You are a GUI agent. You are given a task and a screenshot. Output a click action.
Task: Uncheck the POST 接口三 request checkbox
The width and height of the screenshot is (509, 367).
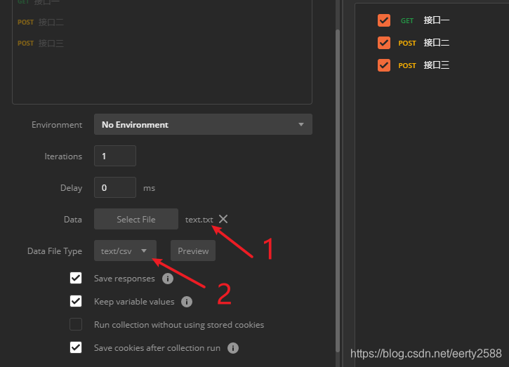click(384, 65)
